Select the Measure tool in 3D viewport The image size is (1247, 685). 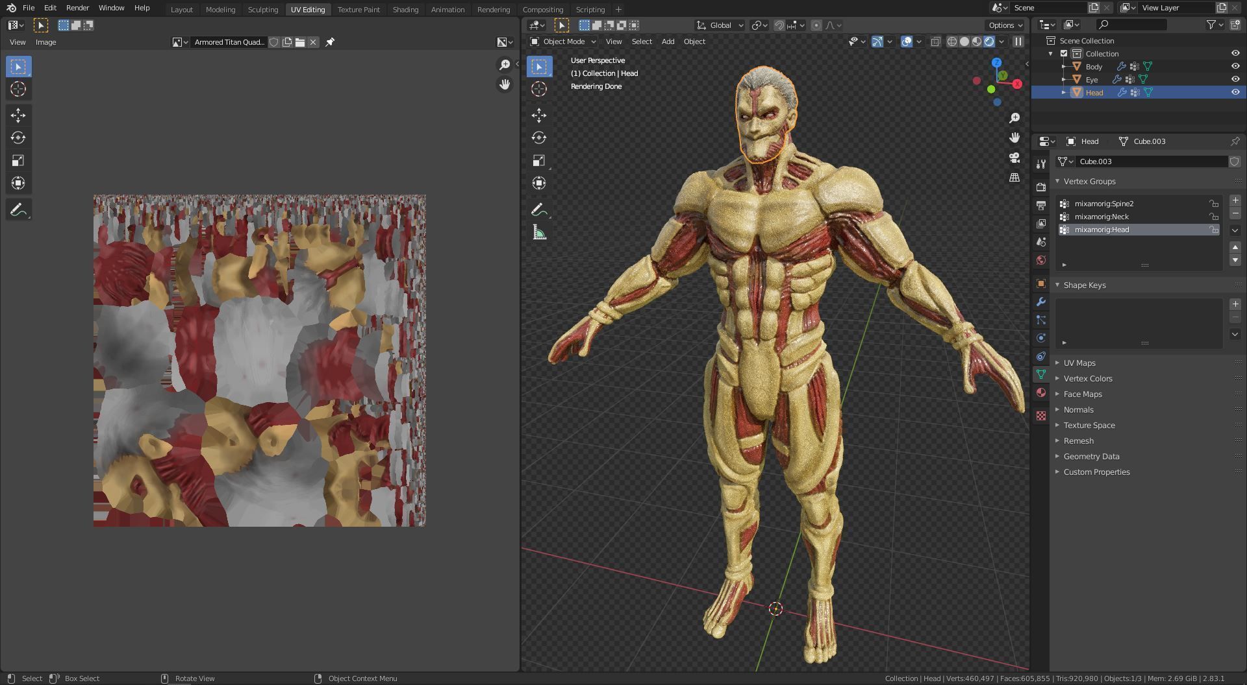tap(539, 232)
